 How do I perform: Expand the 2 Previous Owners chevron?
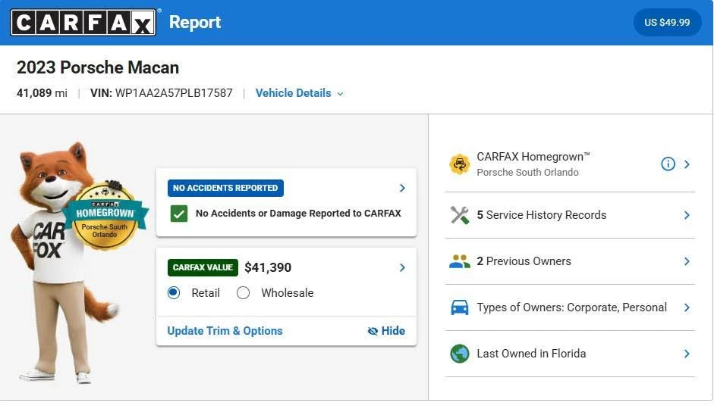[687, 261]
